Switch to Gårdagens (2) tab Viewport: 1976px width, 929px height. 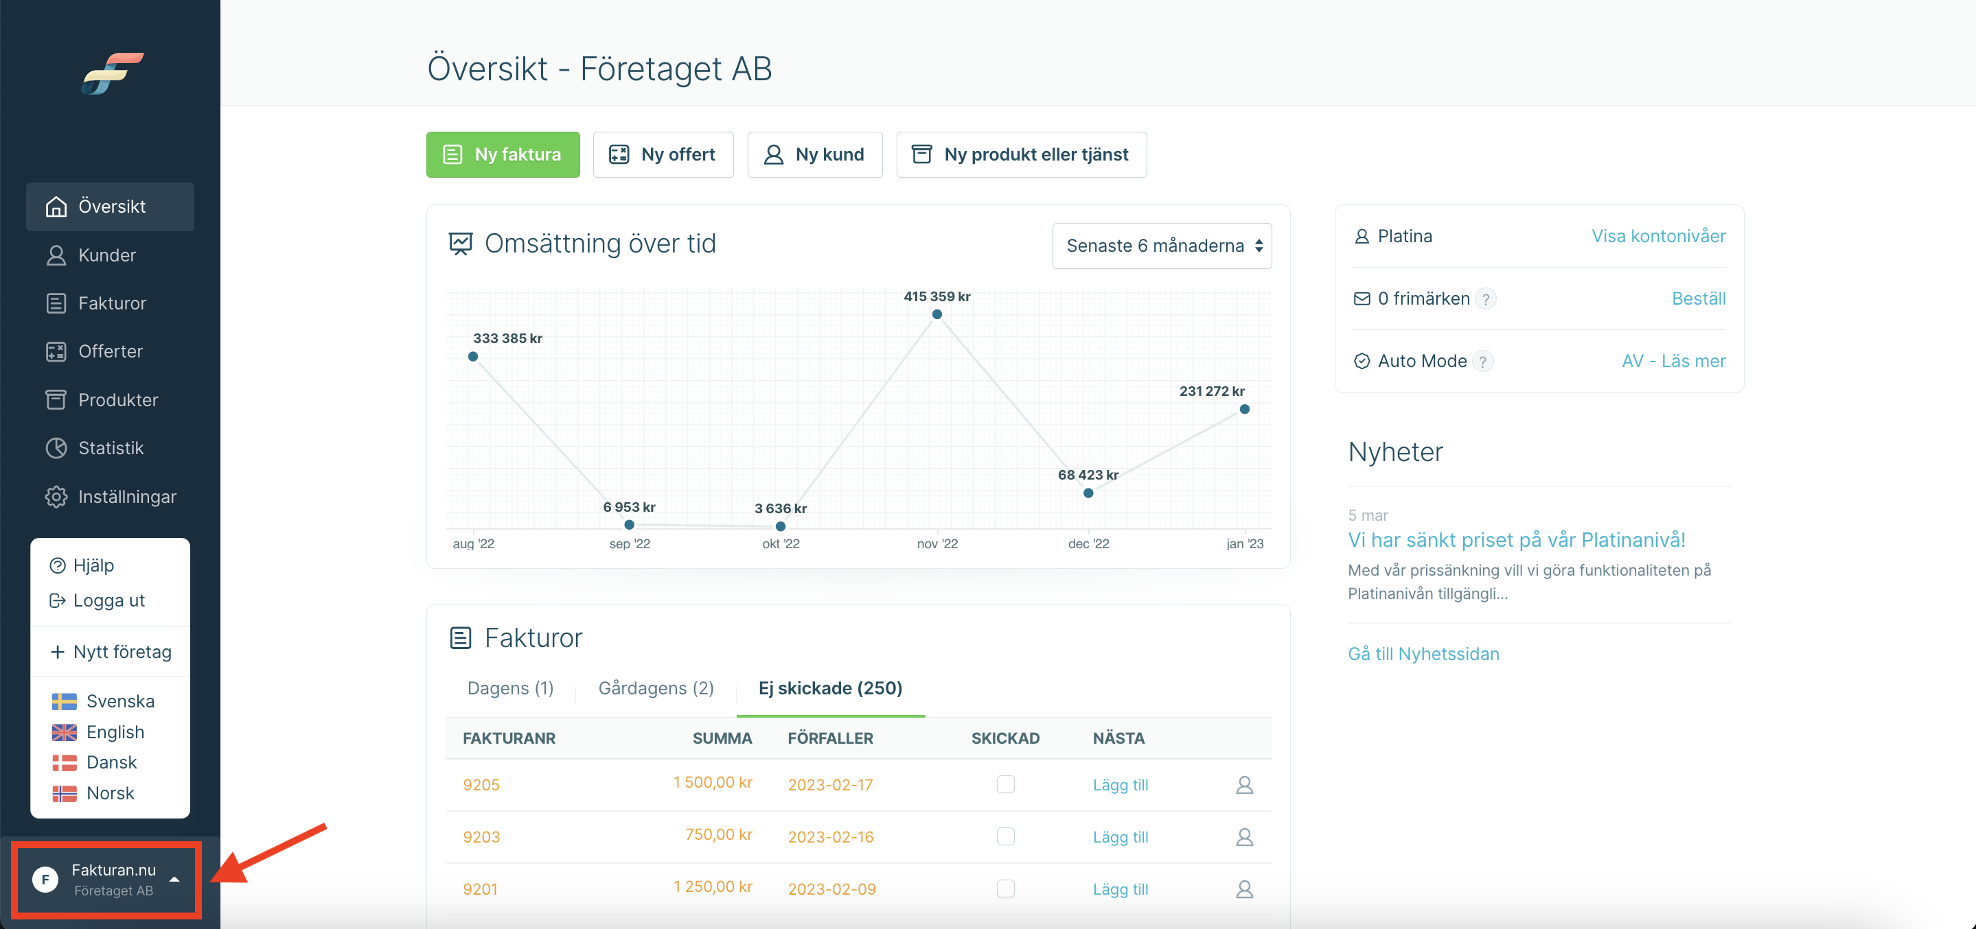point(655,687)
